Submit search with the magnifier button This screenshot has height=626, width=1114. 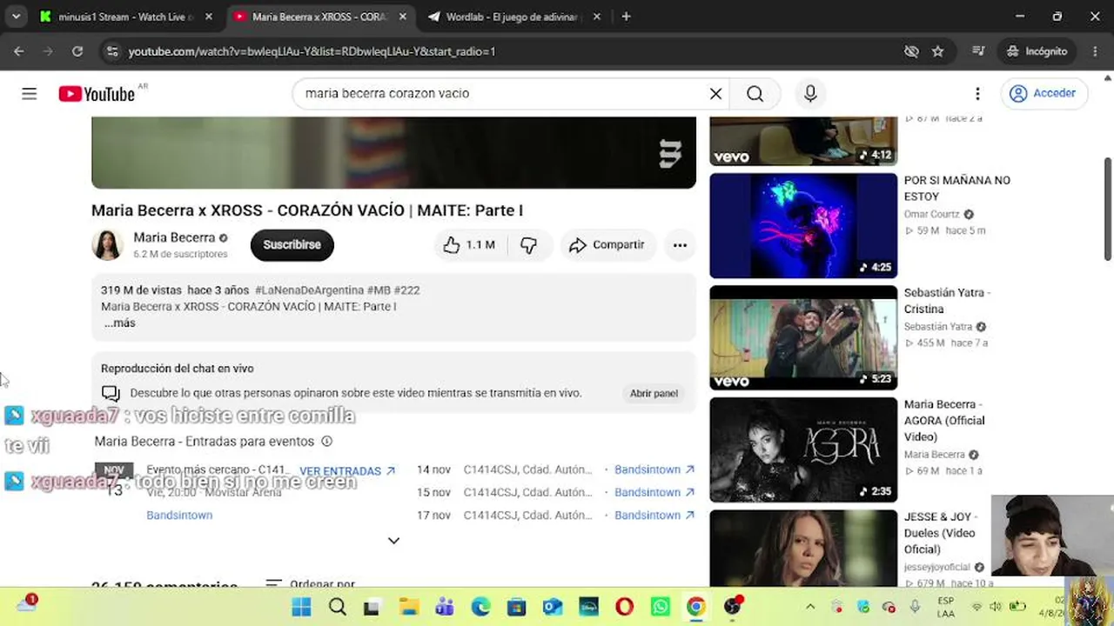755,94
